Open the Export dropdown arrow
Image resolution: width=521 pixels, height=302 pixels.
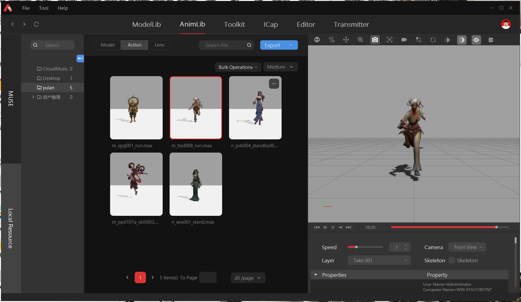(291, 45)
